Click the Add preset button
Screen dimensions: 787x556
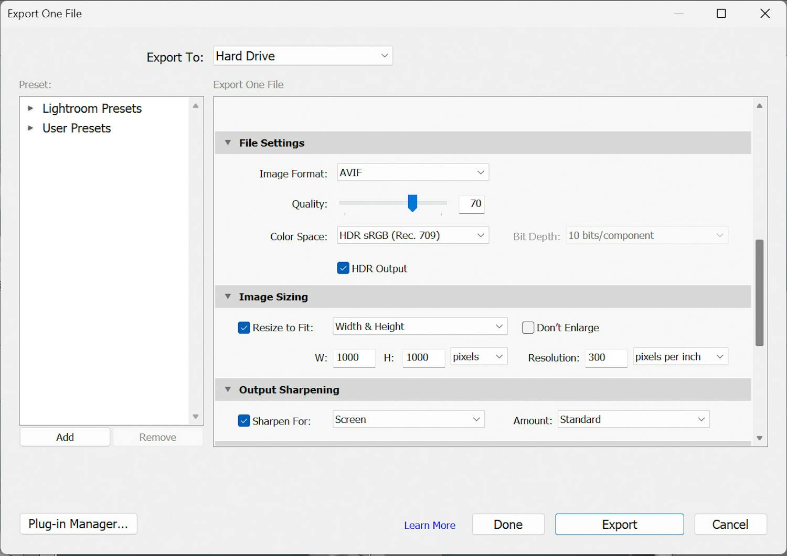[x=65, y=437]
